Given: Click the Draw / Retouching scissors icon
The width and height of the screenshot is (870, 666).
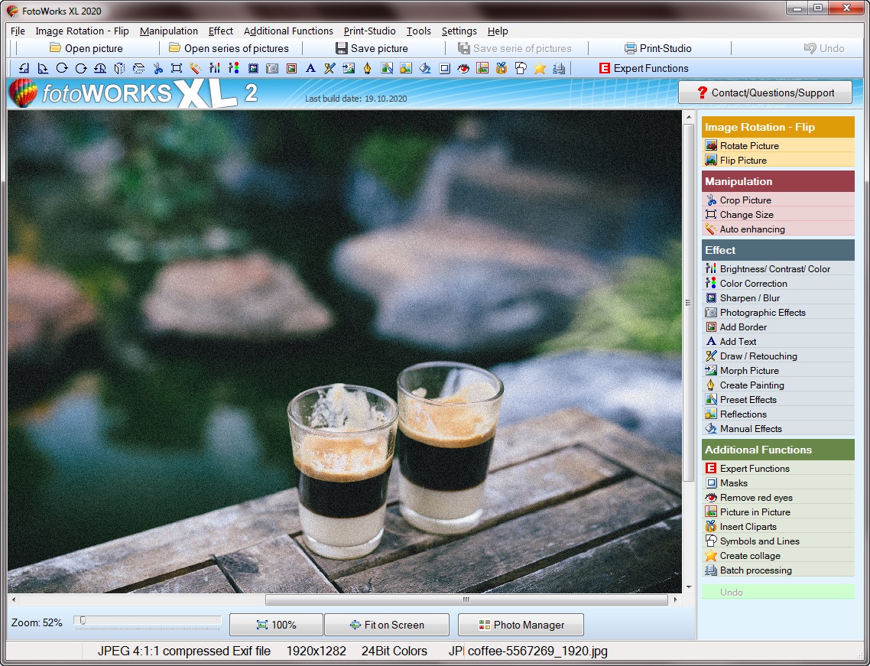Looking at the screenshot, I should pyautogui.click(x=329, y=68).
